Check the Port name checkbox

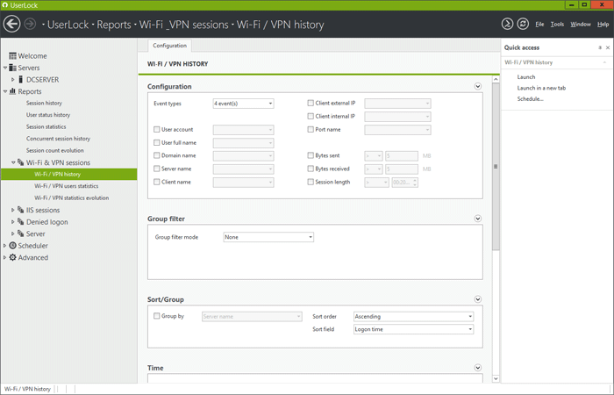[311, 129]
